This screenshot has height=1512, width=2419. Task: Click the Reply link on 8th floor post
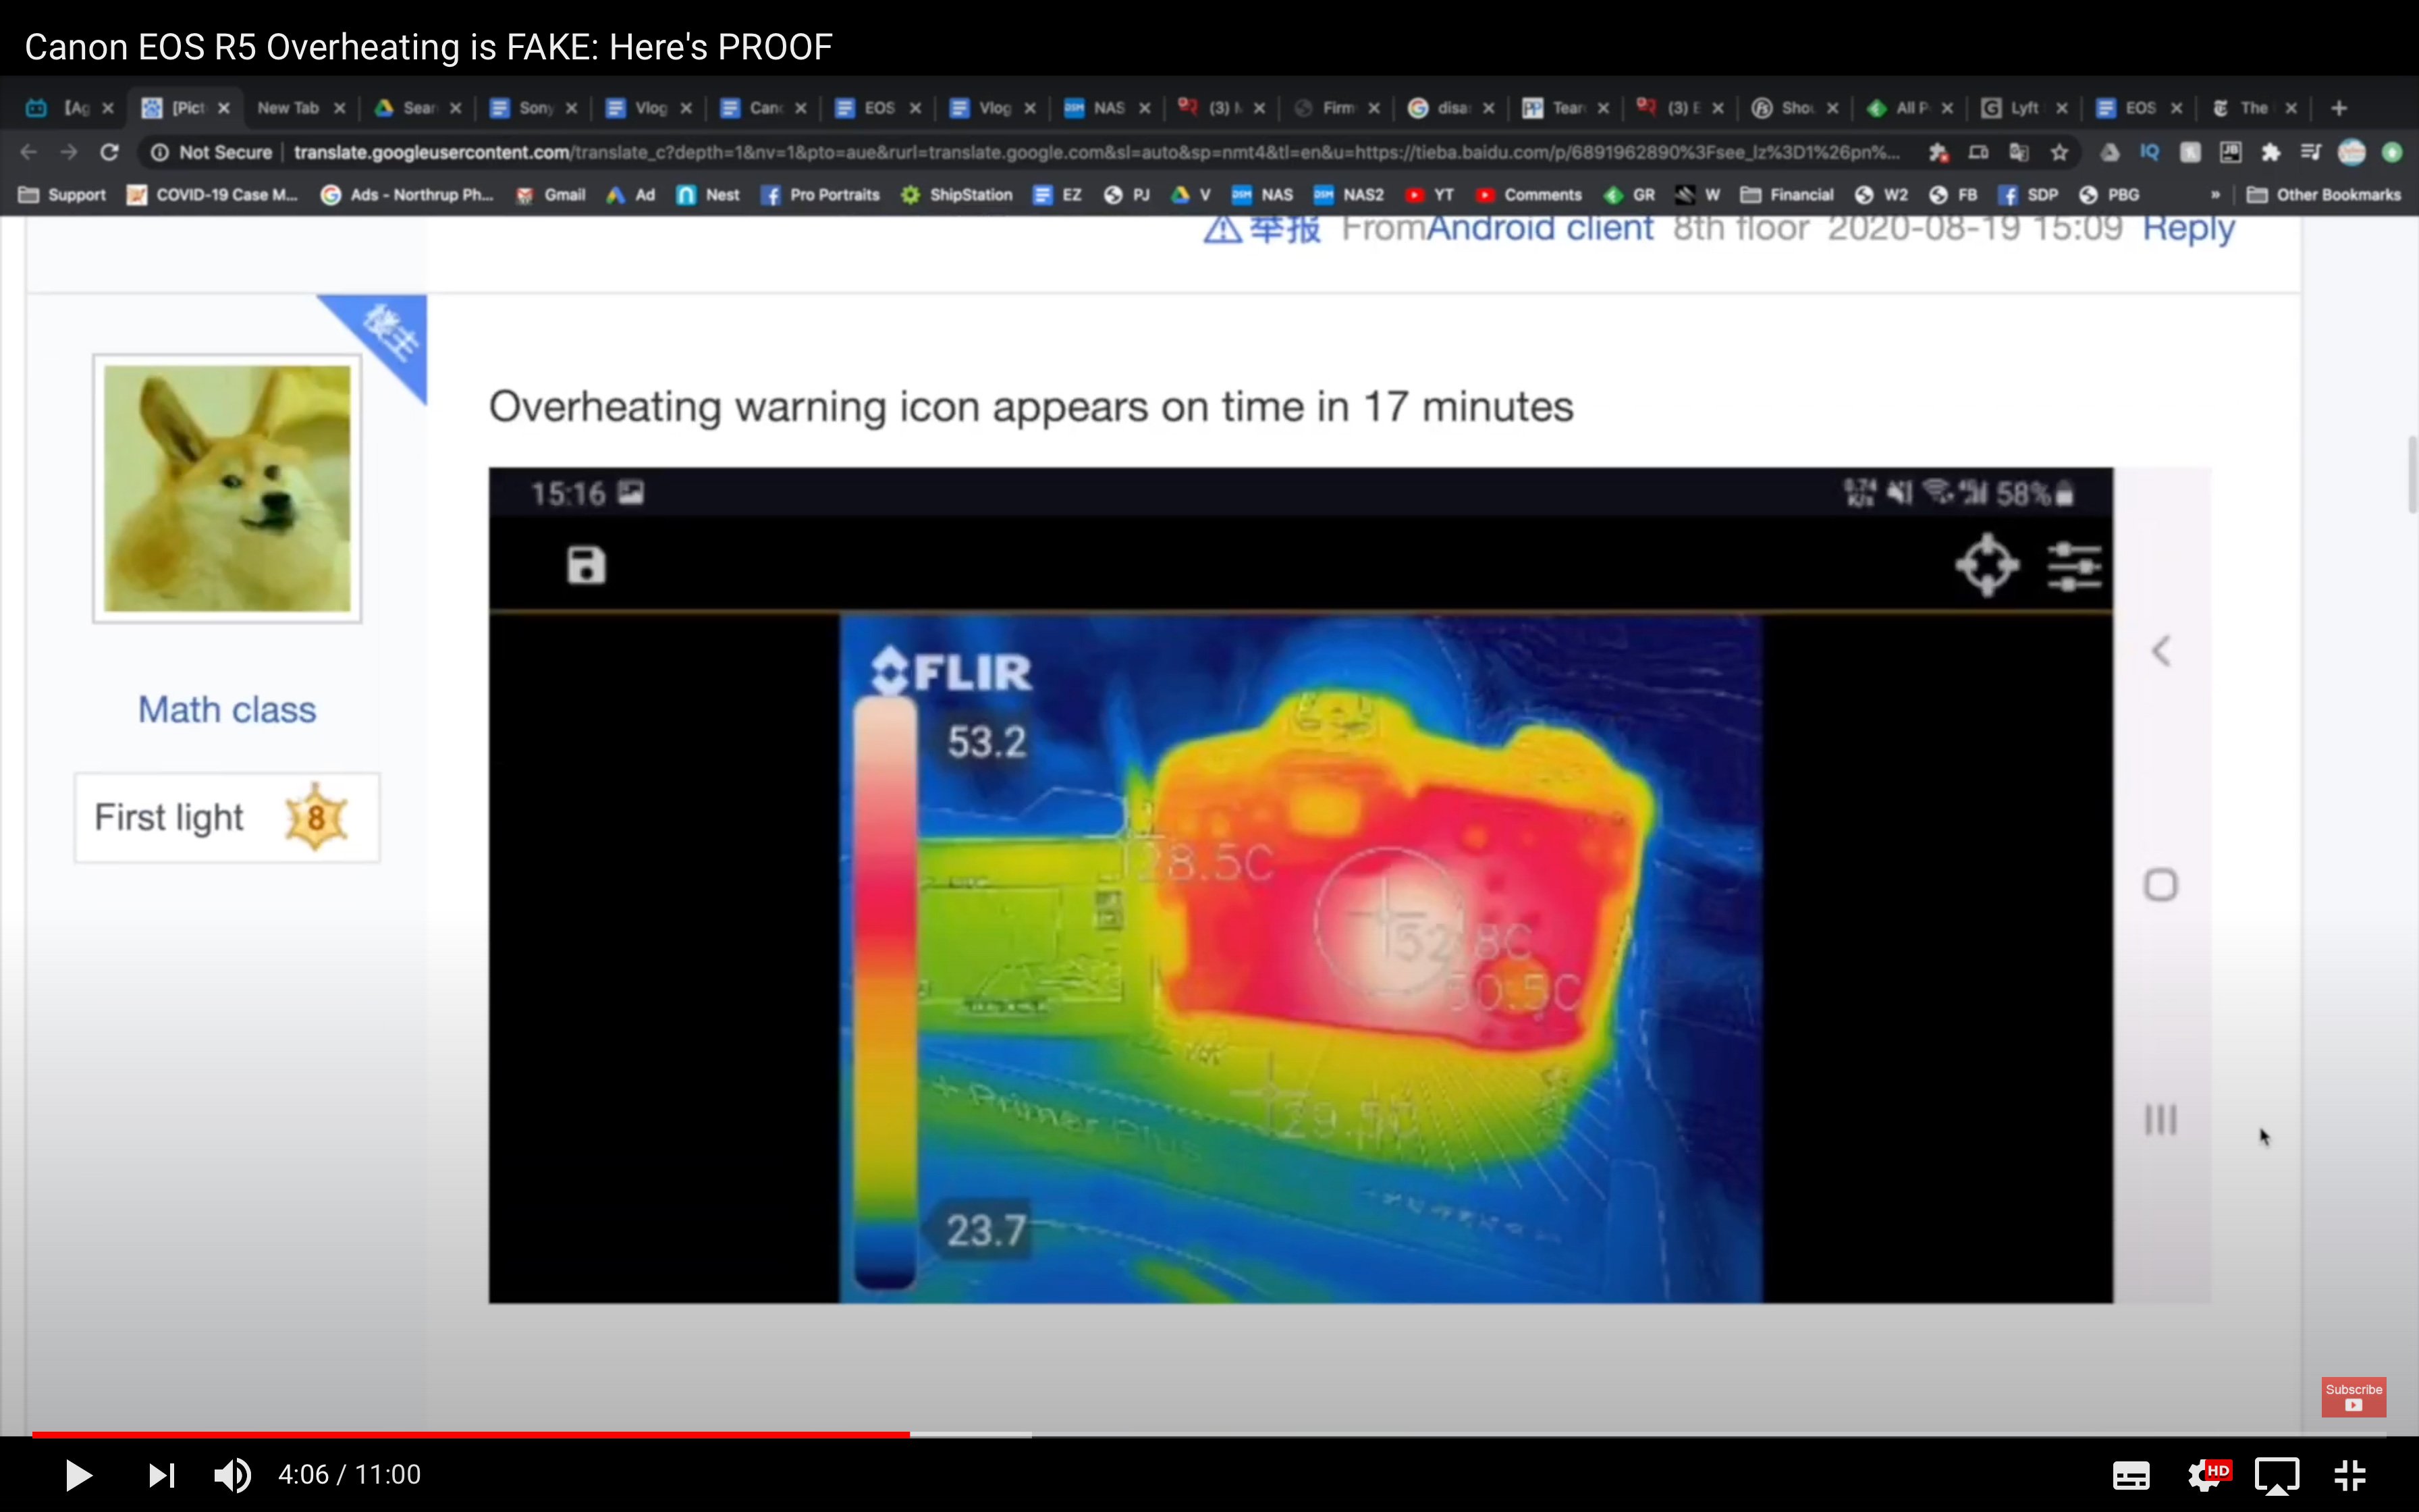click(2188, 229)
